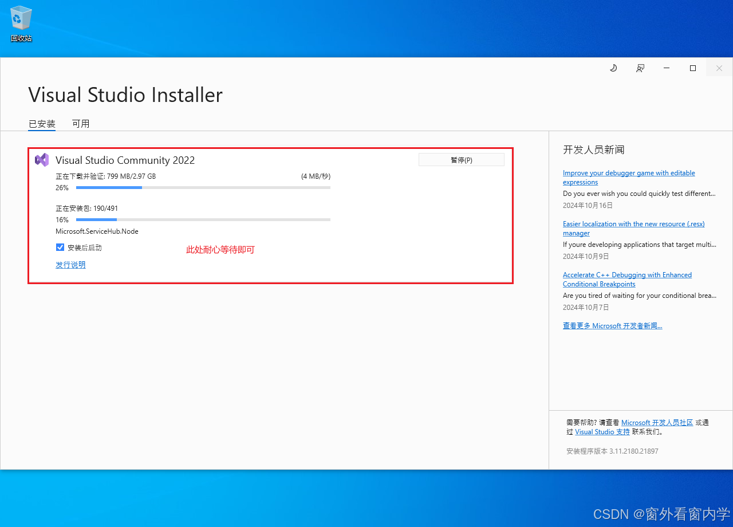733x527 pixels.
Task: Open 'Easier localization with the new resource' article
Action: (633, 229)
